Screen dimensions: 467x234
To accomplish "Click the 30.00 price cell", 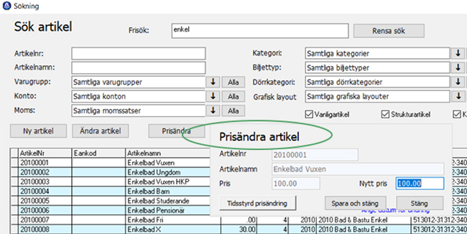I will 239,229.
